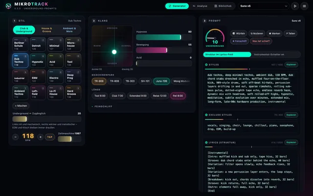Adjust the Hypnose slider
Image resolution: width=313 pixels, height=196 pixels.
click(x=164, y=37)
